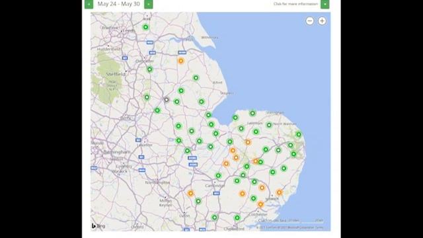Select the green marker just above Cambridge
The height and width of the screenshot is (238, 423).
[x=218, y=176]
